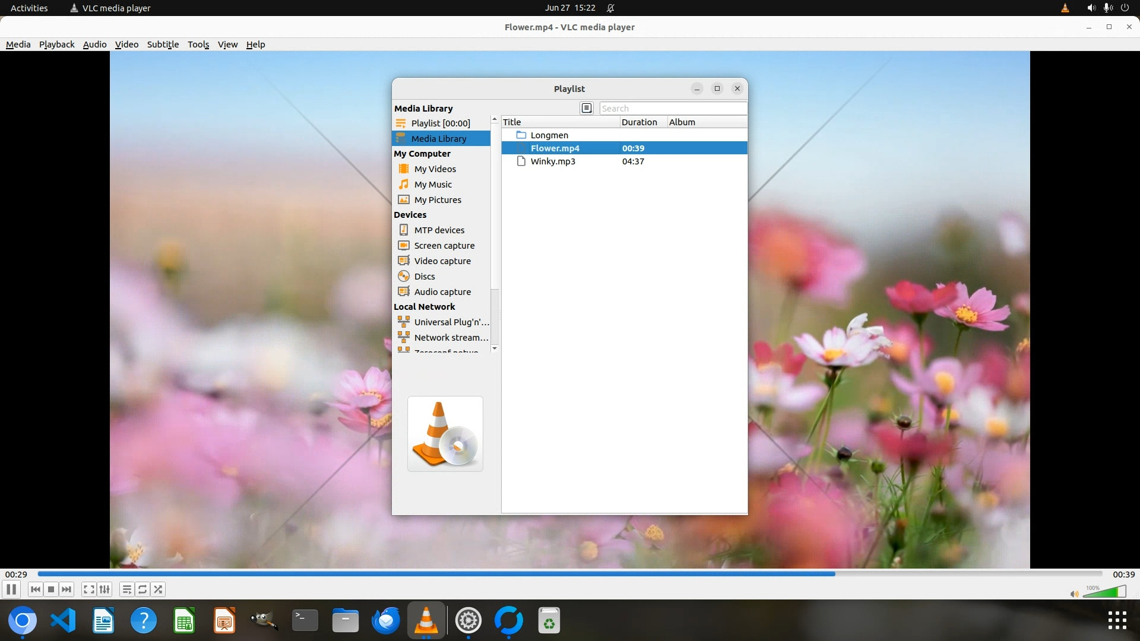Skip to next media track
The height and width of the screenshot is (641, 1140).
(66, 589)
